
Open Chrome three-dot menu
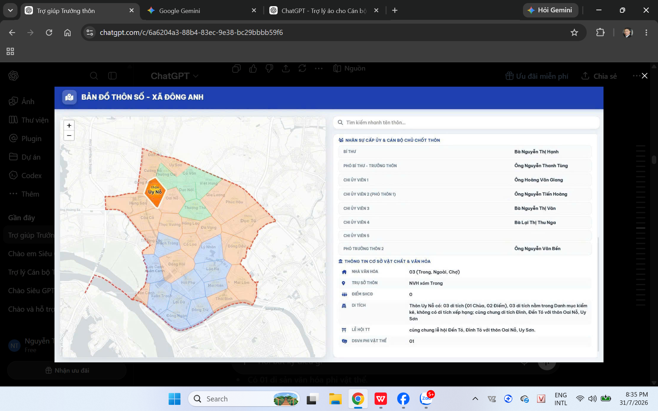[x=646, y=33]
